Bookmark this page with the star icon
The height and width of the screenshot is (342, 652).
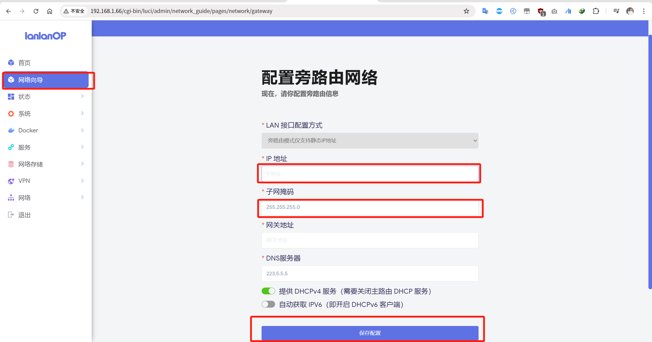pos(466,11)
